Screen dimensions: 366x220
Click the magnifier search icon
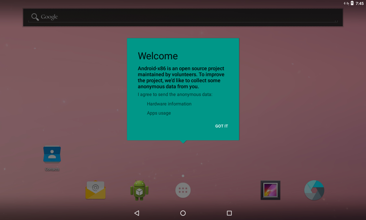[35, 17]
